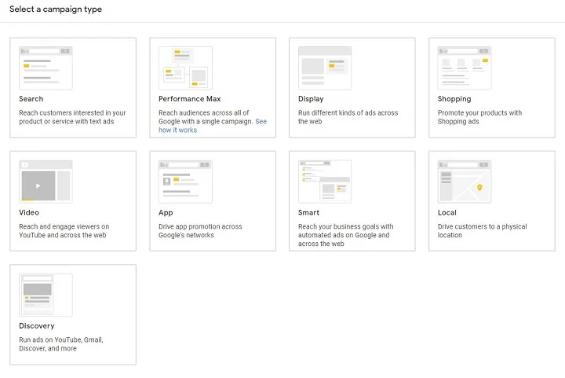Image resolution: width=565 pixels, height=378 pixels.
Task: Pick the Local campaign title
Action: tap(447, 212)
